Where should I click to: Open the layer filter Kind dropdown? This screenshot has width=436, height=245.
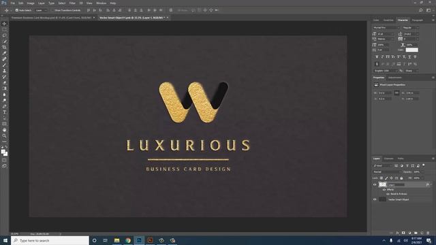coord(383,166)
